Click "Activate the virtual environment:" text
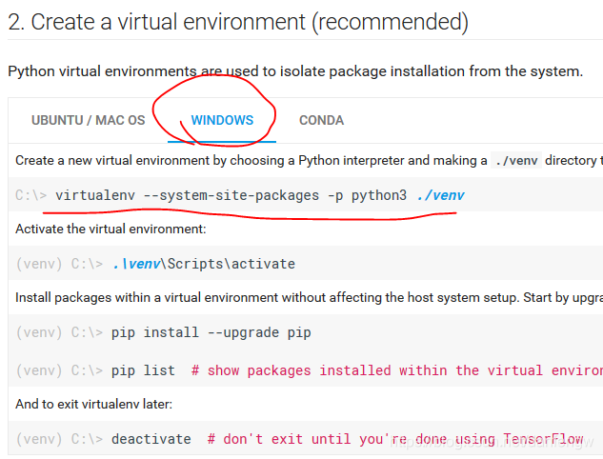This screenshot has width=603, height=459. click(111, 229)
